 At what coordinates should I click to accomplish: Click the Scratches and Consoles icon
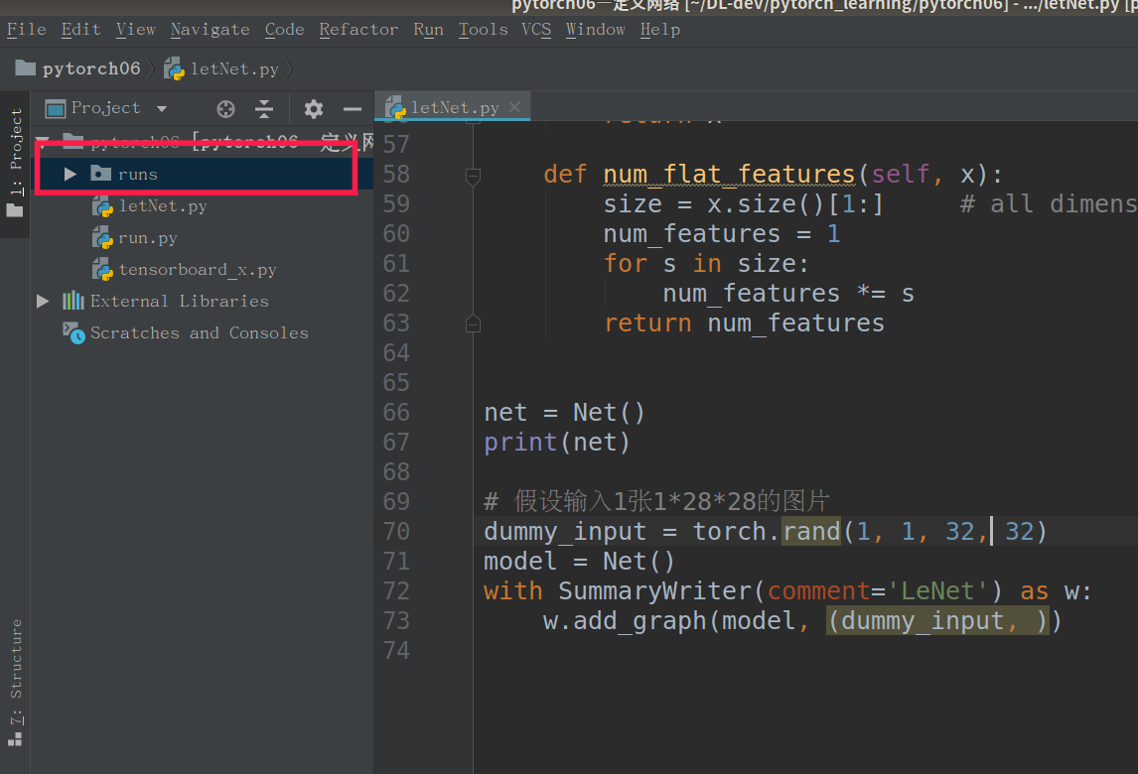tap(73, 333)
